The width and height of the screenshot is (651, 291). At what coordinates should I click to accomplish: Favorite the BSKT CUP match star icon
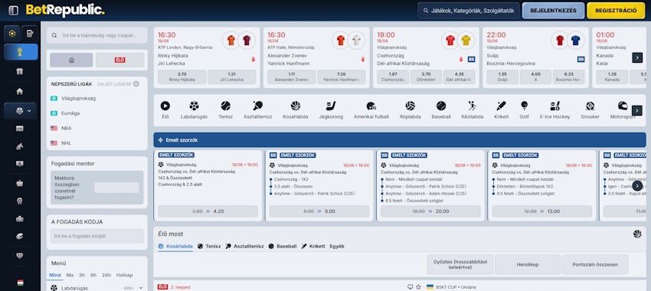pyautogui.click(x=418, y=287)
